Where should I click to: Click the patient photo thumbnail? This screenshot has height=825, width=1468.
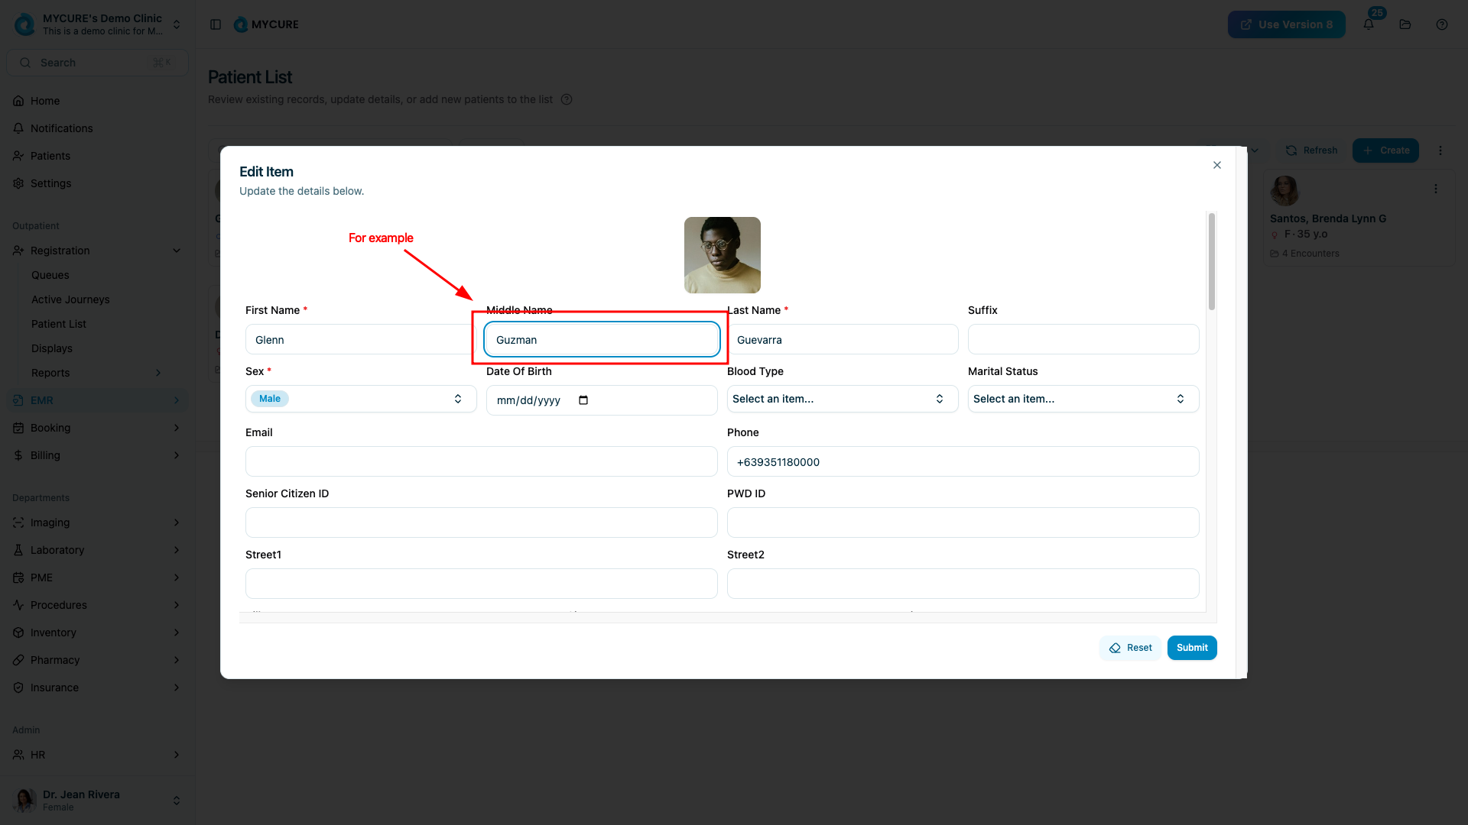(722, 255)
